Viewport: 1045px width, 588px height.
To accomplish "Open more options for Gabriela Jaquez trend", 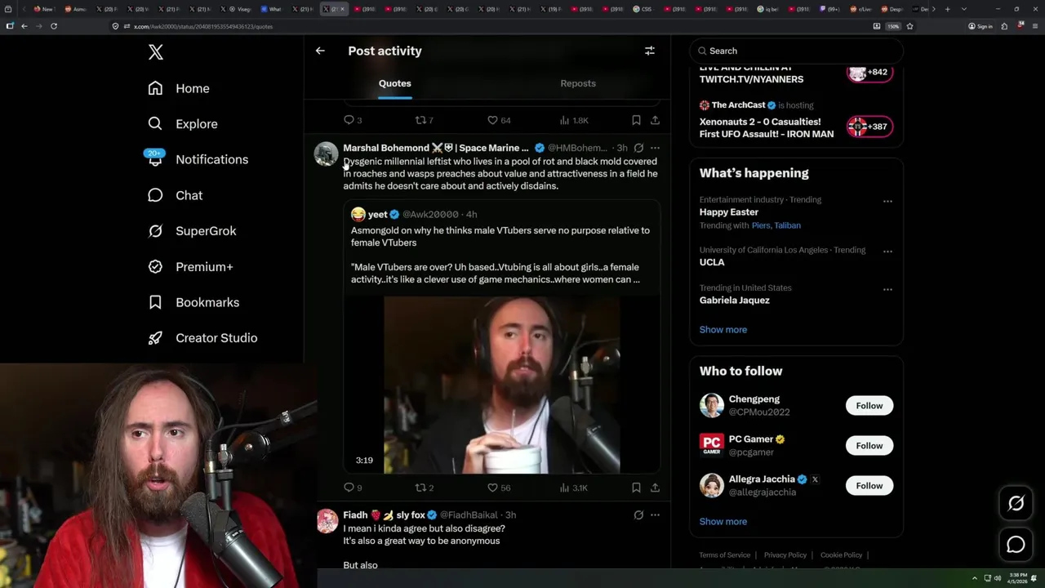I will pyautogui.click(x=887, y=289).
